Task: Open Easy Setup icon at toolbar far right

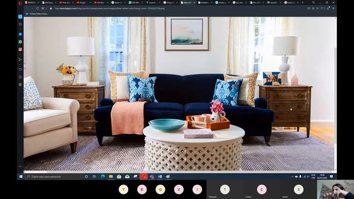Action: [334, 8]
